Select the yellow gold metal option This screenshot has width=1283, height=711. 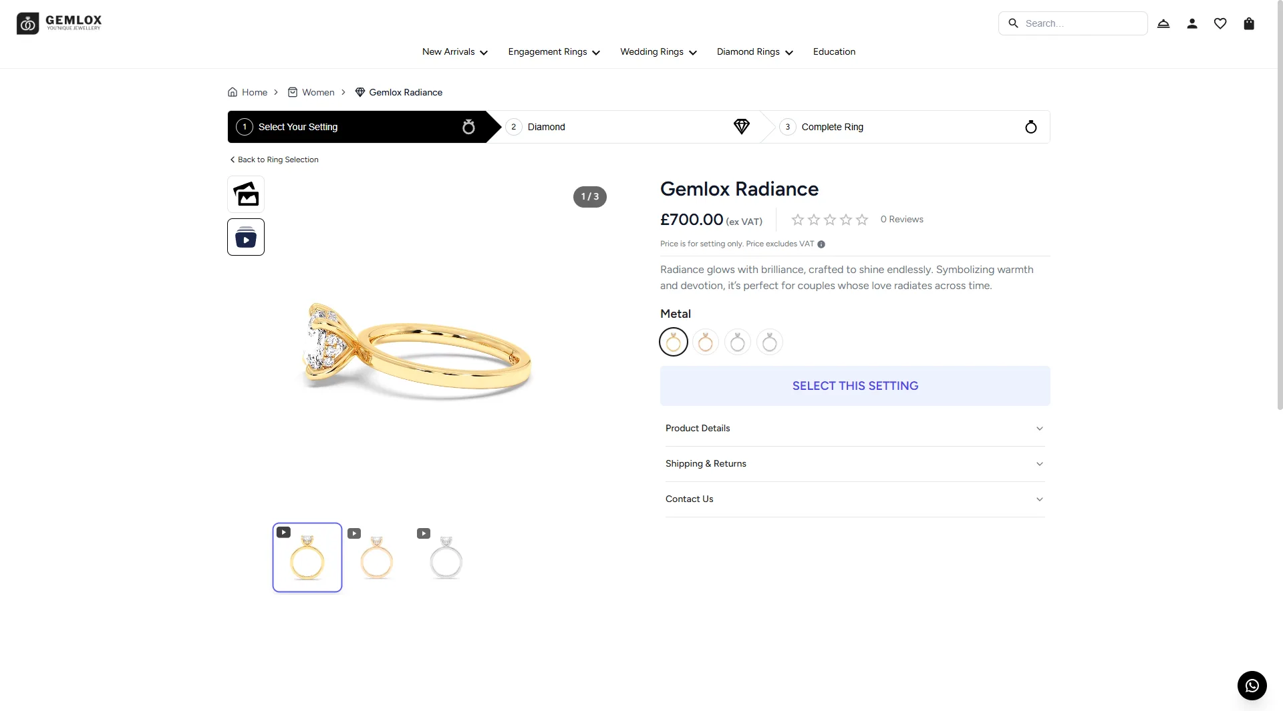[x=674, y=342]
